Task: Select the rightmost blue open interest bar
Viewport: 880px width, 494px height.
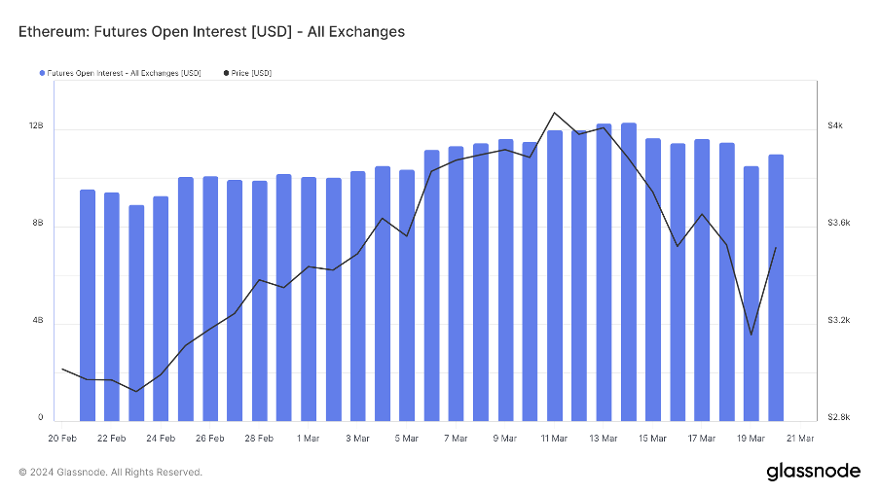Action: tap(776, 287)
